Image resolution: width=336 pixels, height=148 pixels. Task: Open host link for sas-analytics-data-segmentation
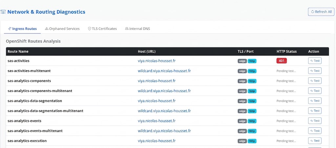(157, 101)
